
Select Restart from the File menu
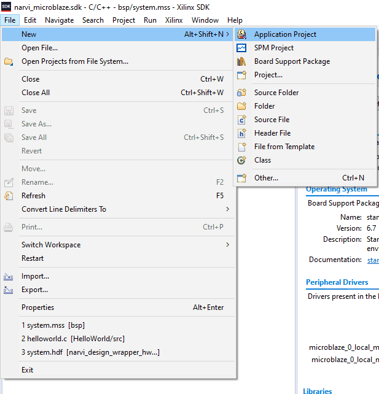click(x=33, y=258)
